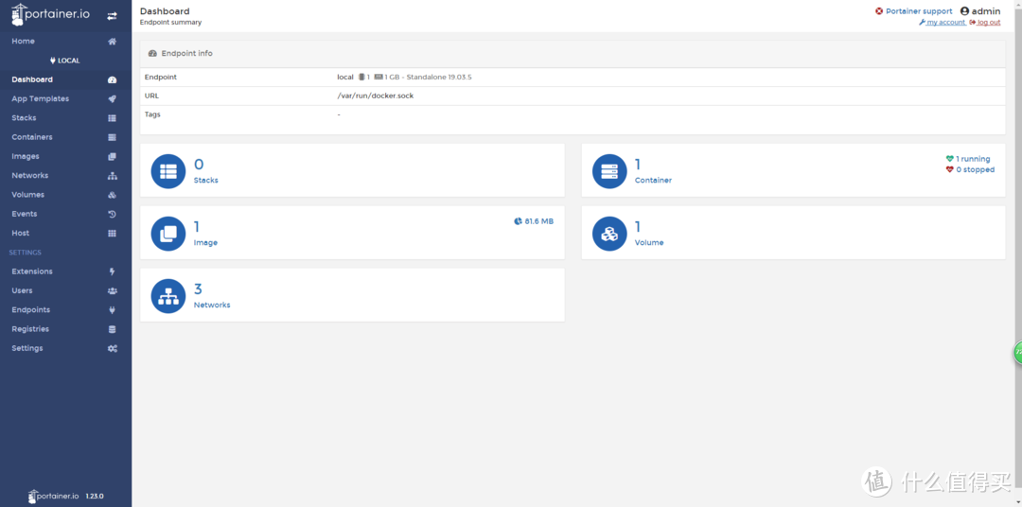This screenshot has height=507, width=1022.
Task: Open the Volume dashboard card icon
Action: coord(609,234)
